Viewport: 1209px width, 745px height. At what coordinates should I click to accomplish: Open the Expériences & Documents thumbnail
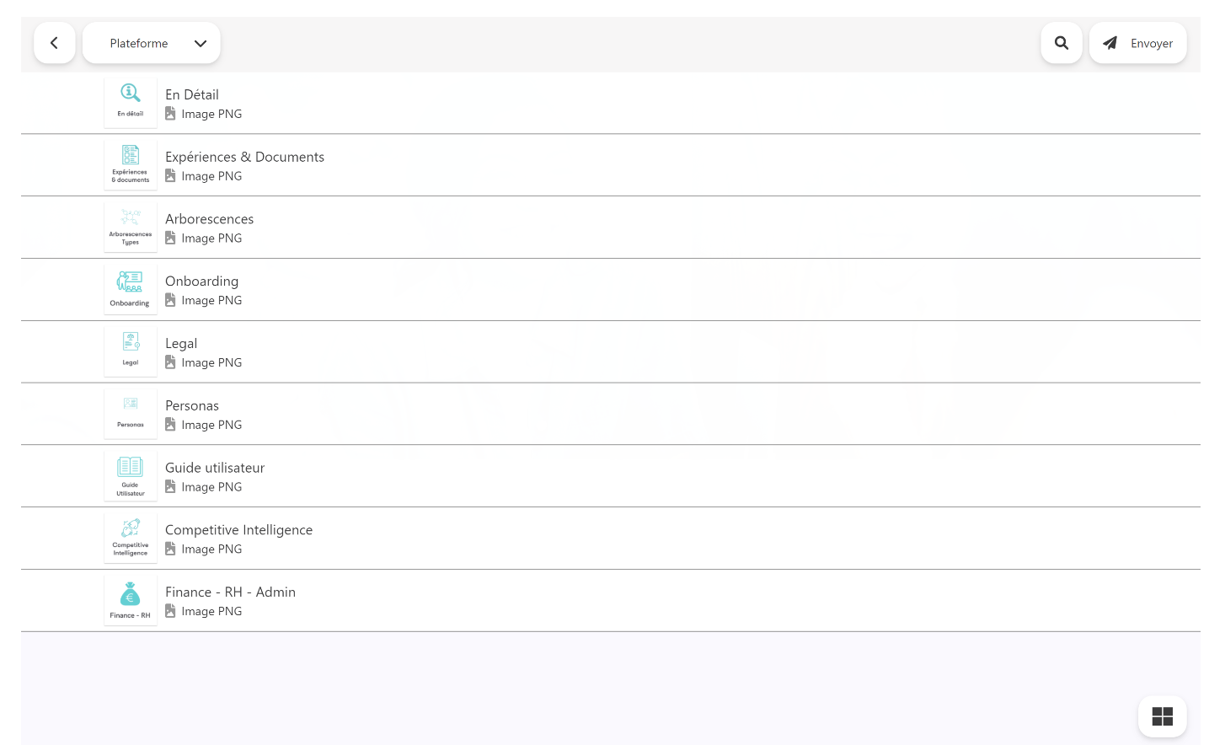point(131,165)
